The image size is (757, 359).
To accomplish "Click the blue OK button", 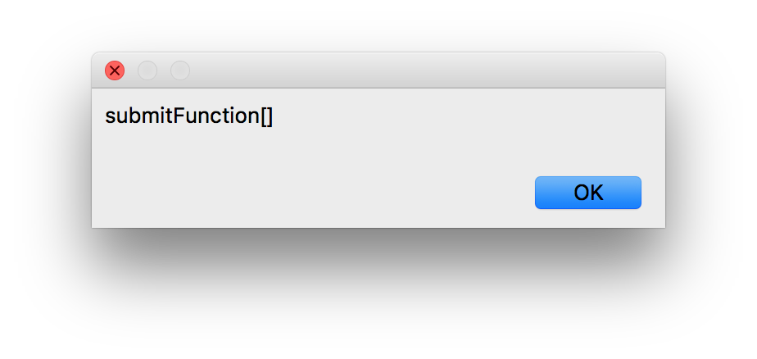I will coord(587,193).
